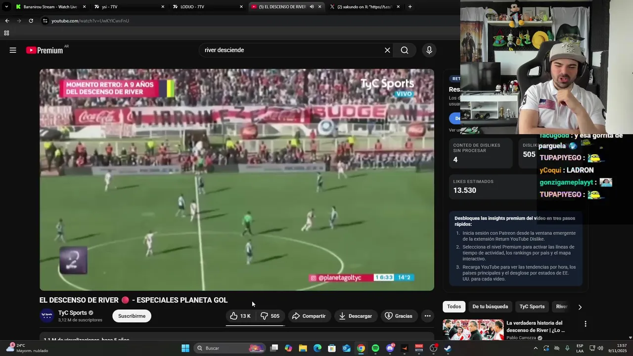Open a new browser tab
This screenshot has height=356, width=633.
coord(410,7)
